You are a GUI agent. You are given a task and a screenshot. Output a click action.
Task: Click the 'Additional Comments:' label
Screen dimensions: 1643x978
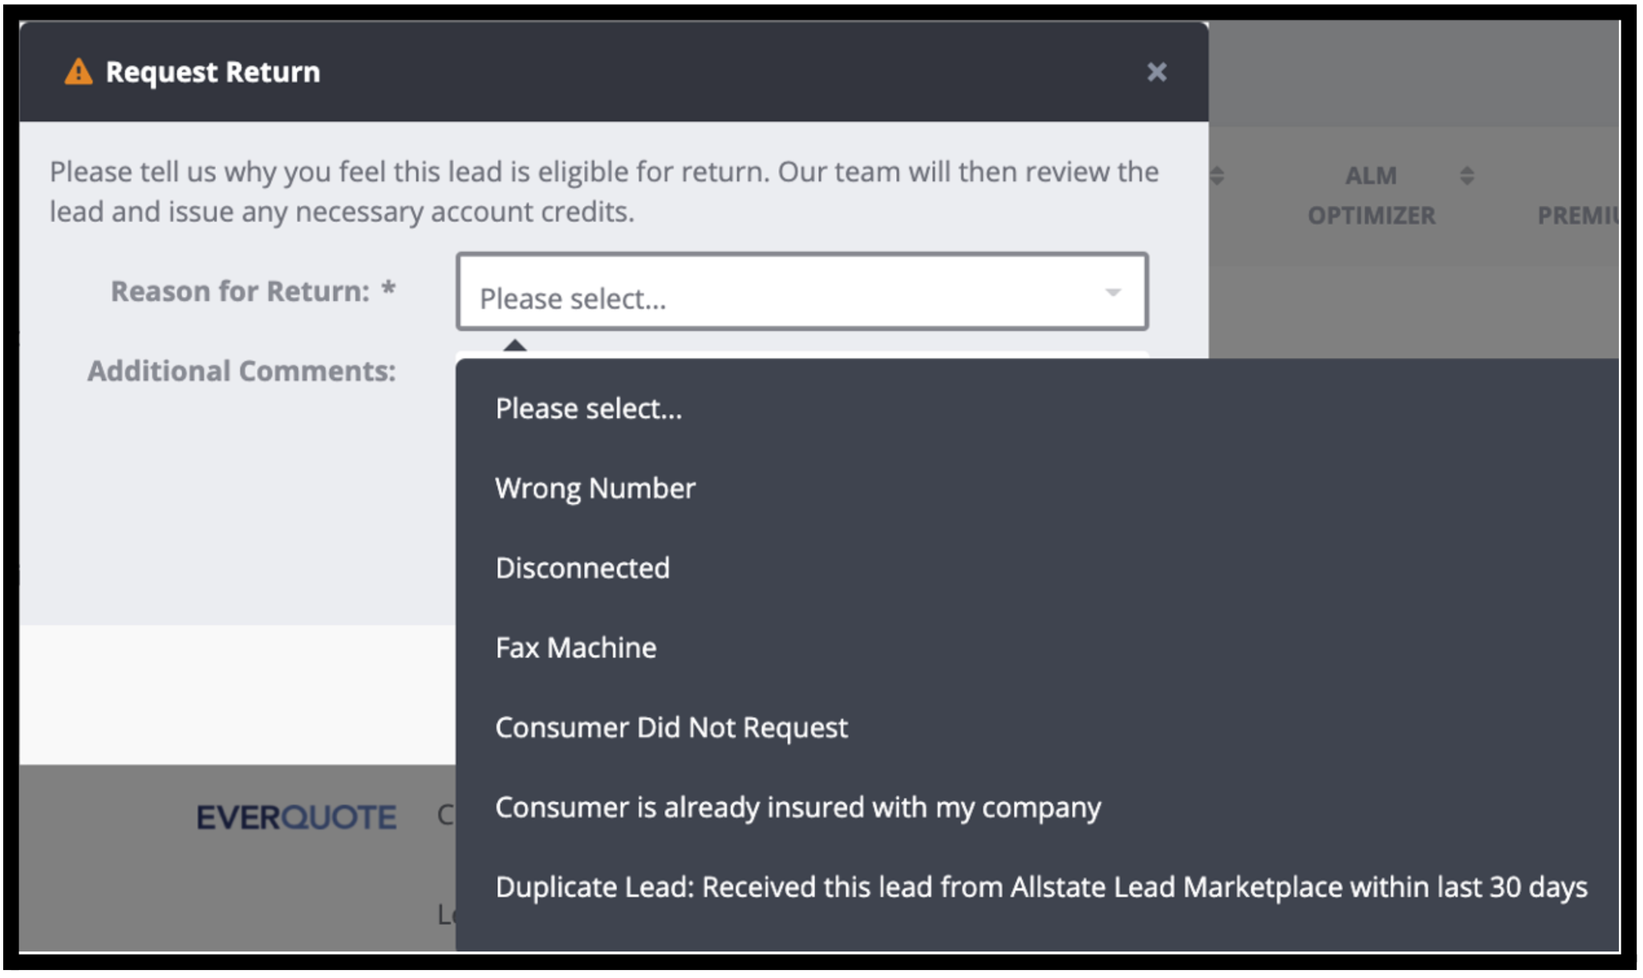pyautogui.click(x=241, y=371)
